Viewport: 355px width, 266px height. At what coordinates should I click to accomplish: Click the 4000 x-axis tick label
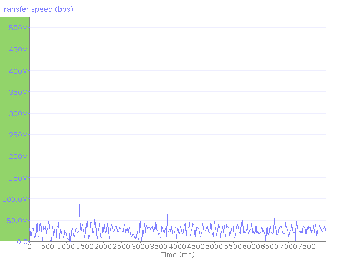coord(177,247)
